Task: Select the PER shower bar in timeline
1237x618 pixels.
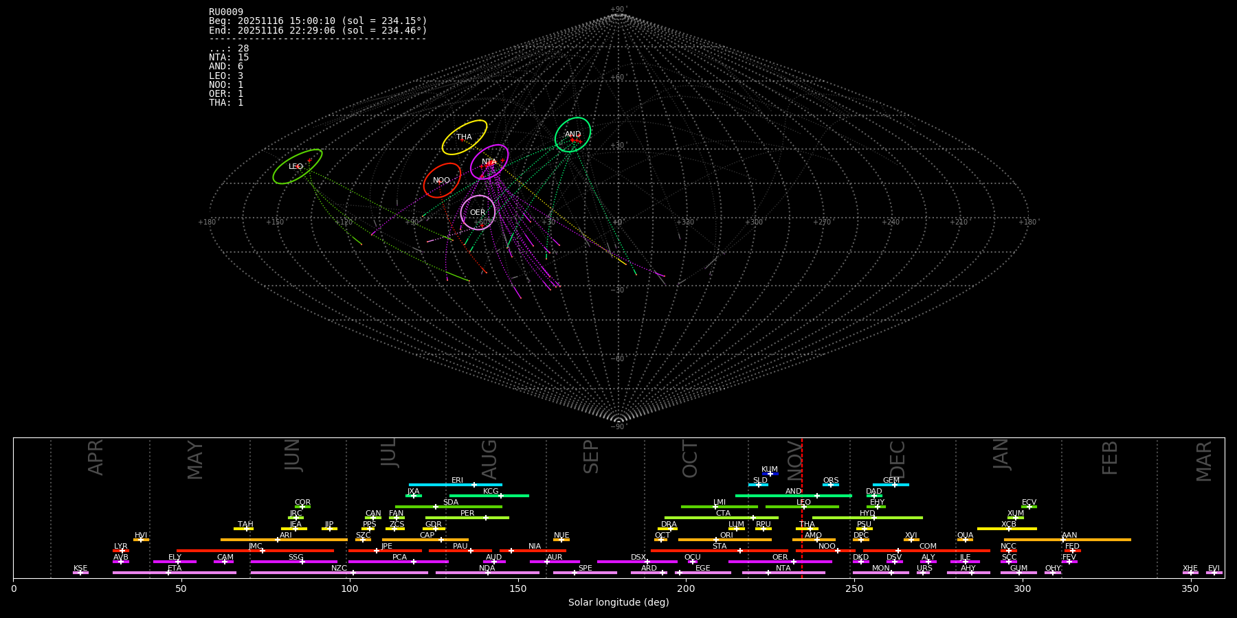Action: pyautogui.click(x=467, y=518)
